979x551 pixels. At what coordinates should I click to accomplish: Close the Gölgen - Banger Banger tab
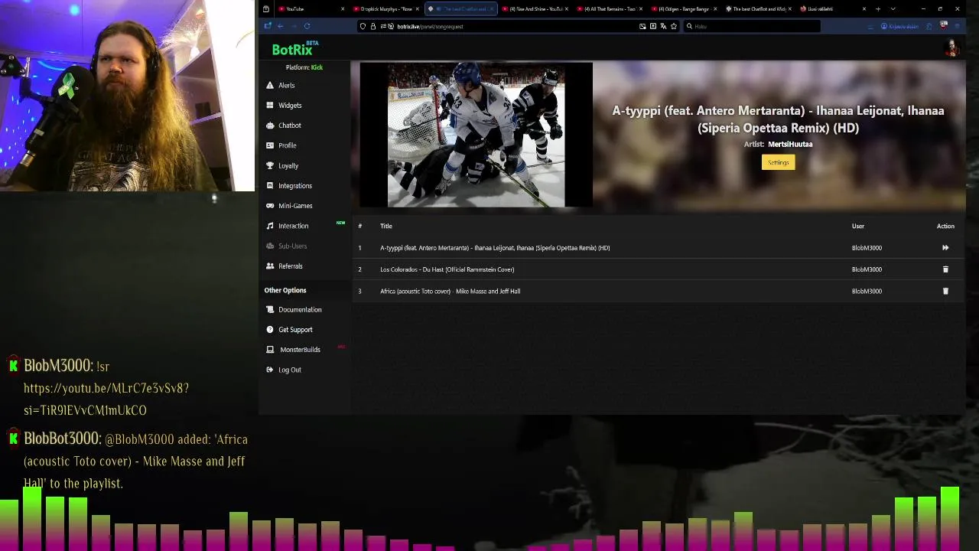coord(715,9)
